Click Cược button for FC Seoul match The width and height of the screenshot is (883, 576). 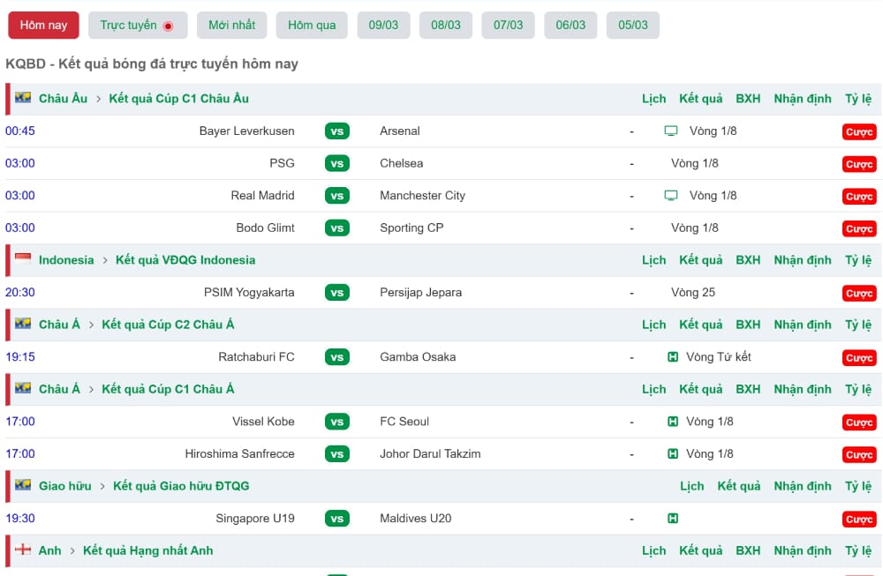859,423
